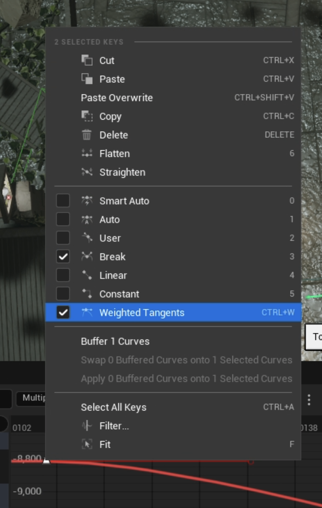
Task: Click the Delete trash can icon
Action: click(87, 135)
